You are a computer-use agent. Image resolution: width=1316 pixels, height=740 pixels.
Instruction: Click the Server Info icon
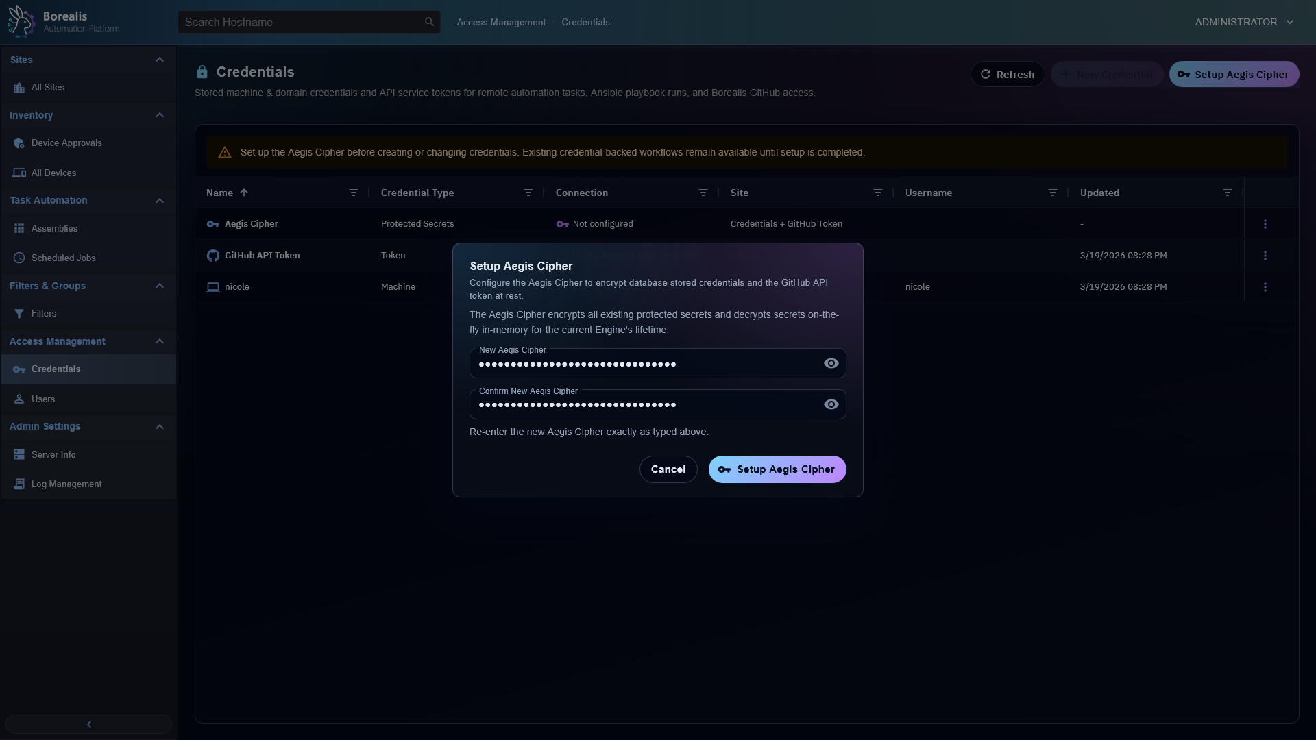(19, 455)
